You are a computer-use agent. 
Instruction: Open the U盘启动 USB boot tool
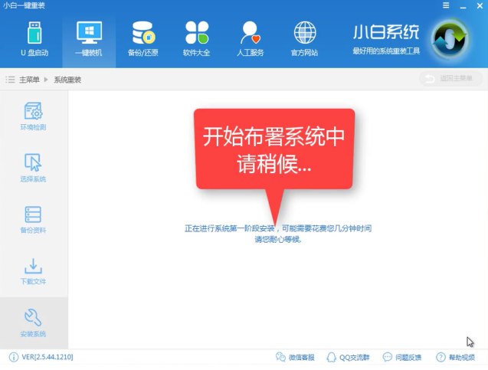coord(34,39)
